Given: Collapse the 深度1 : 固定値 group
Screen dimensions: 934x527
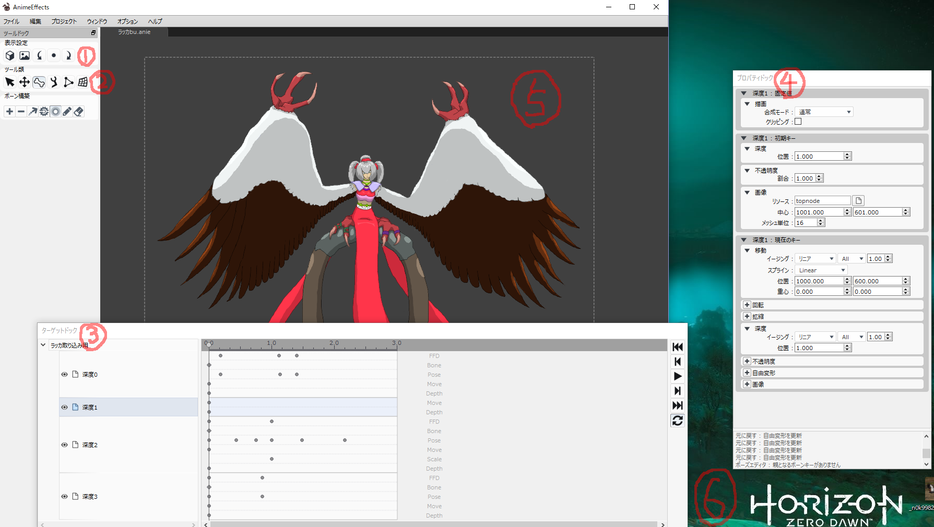Looking at the screenshot, I should (x=744, y=93).
